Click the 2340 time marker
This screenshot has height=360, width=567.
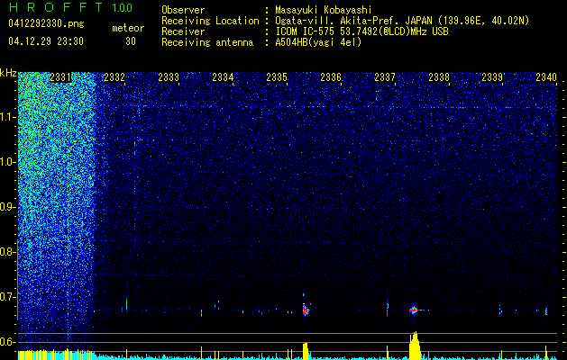pos(546,77)
